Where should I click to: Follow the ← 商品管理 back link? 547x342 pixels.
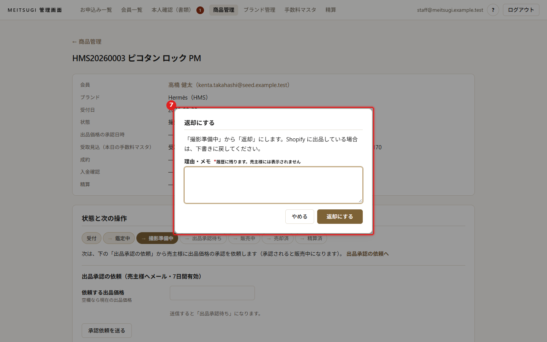point(87,42)
